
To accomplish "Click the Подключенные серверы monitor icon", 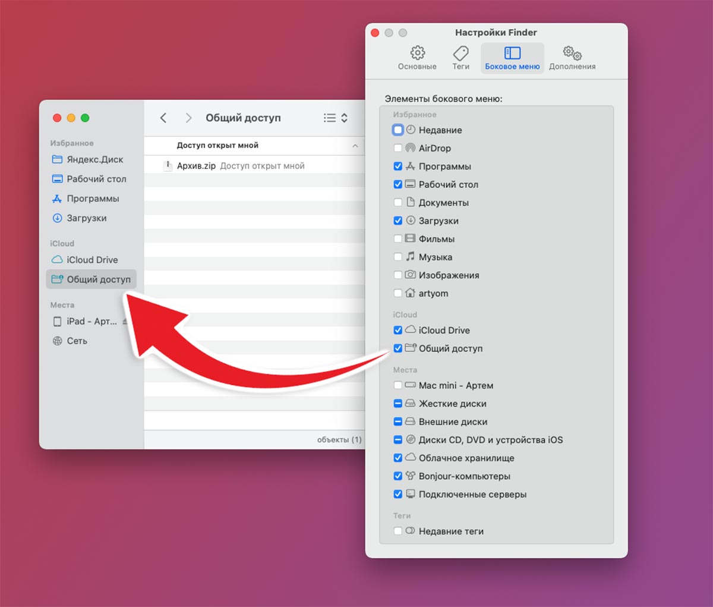I will point(411,494).
